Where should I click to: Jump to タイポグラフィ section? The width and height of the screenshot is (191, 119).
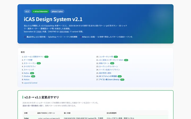(30, 66)
